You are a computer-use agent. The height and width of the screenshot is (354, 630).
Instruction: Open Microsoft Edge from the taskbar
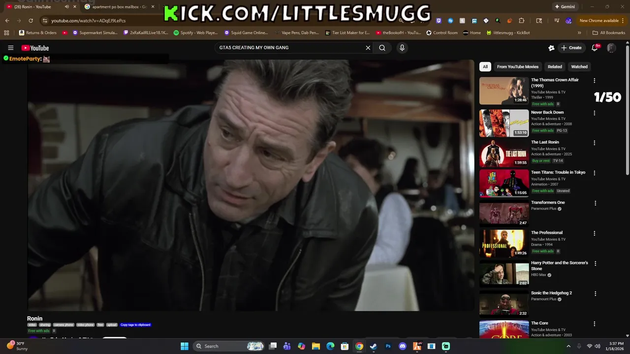click(330, 346)
